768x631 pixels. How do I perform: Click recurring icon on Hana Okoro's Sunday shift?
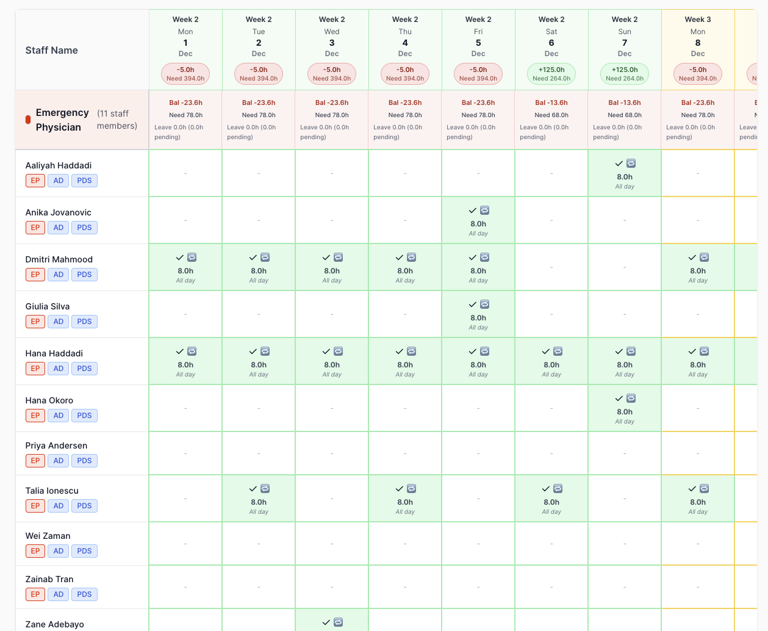[631, 398]
